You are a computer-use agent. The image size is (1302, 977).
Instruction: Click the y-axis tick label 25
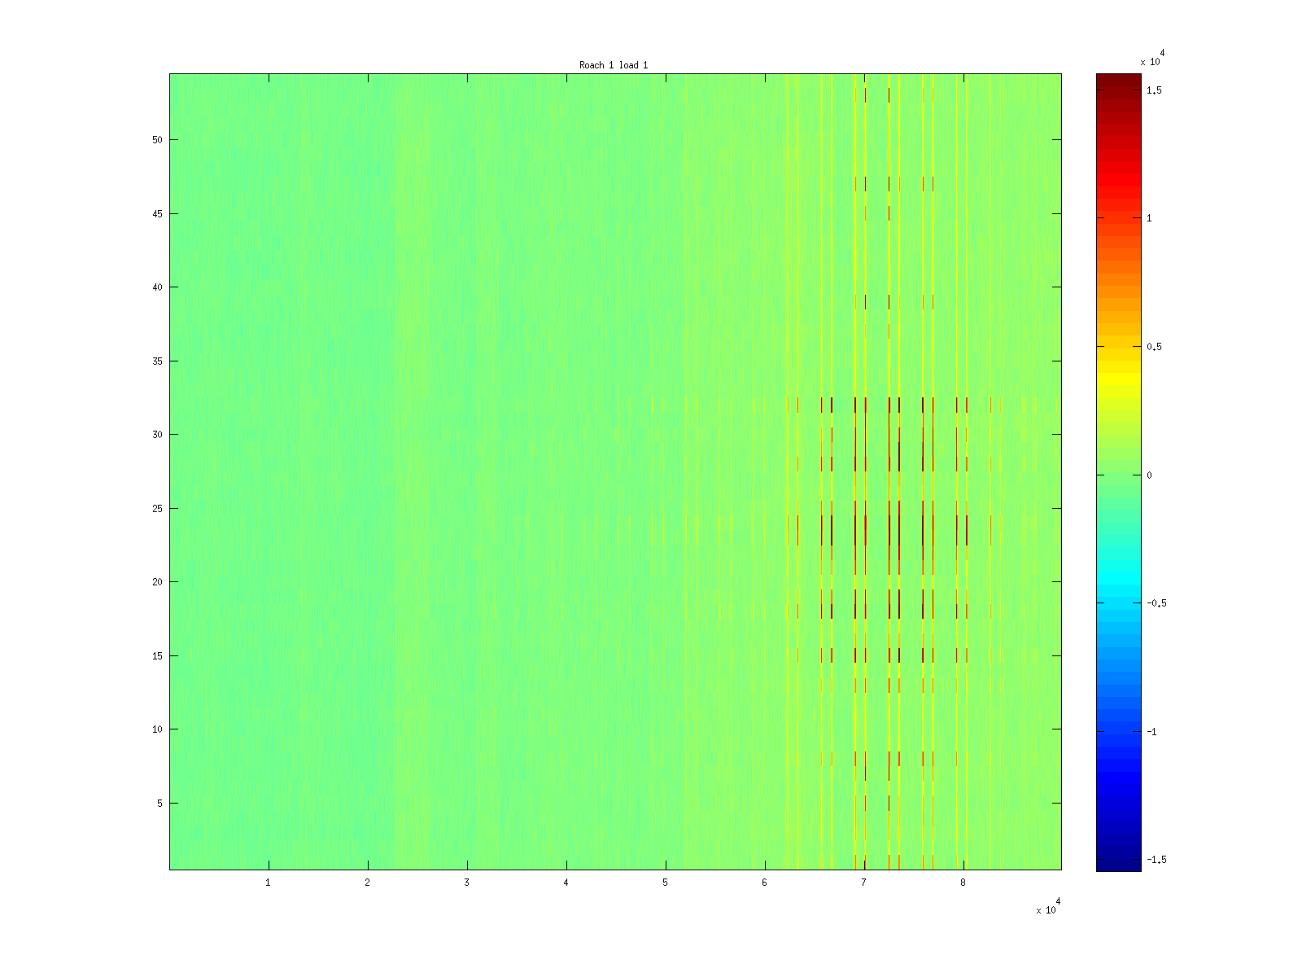[157, 509]
